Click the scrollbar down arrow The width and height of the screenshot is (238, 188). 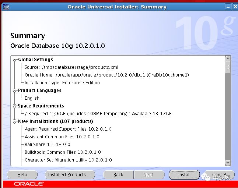click(x=228, y=163)
